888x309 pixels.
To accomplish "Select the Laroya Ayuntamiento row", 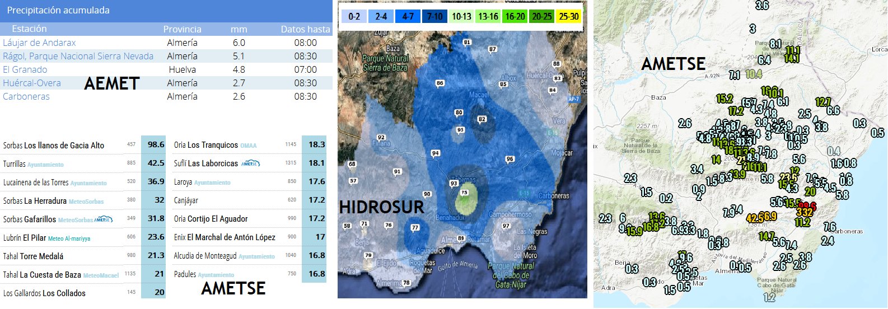I will (x=250, y=181).
